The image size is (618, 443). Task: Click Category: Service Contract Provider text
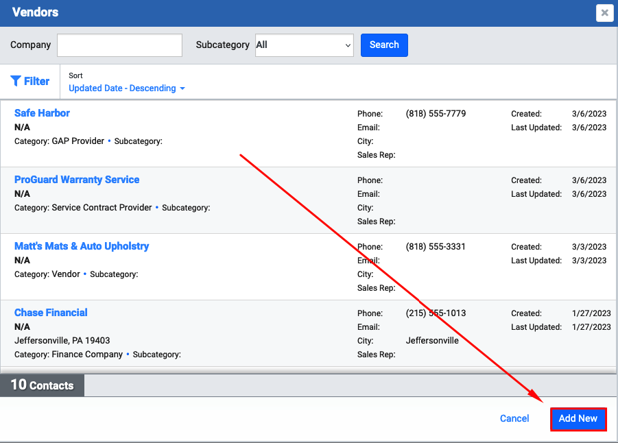point(83,208)
